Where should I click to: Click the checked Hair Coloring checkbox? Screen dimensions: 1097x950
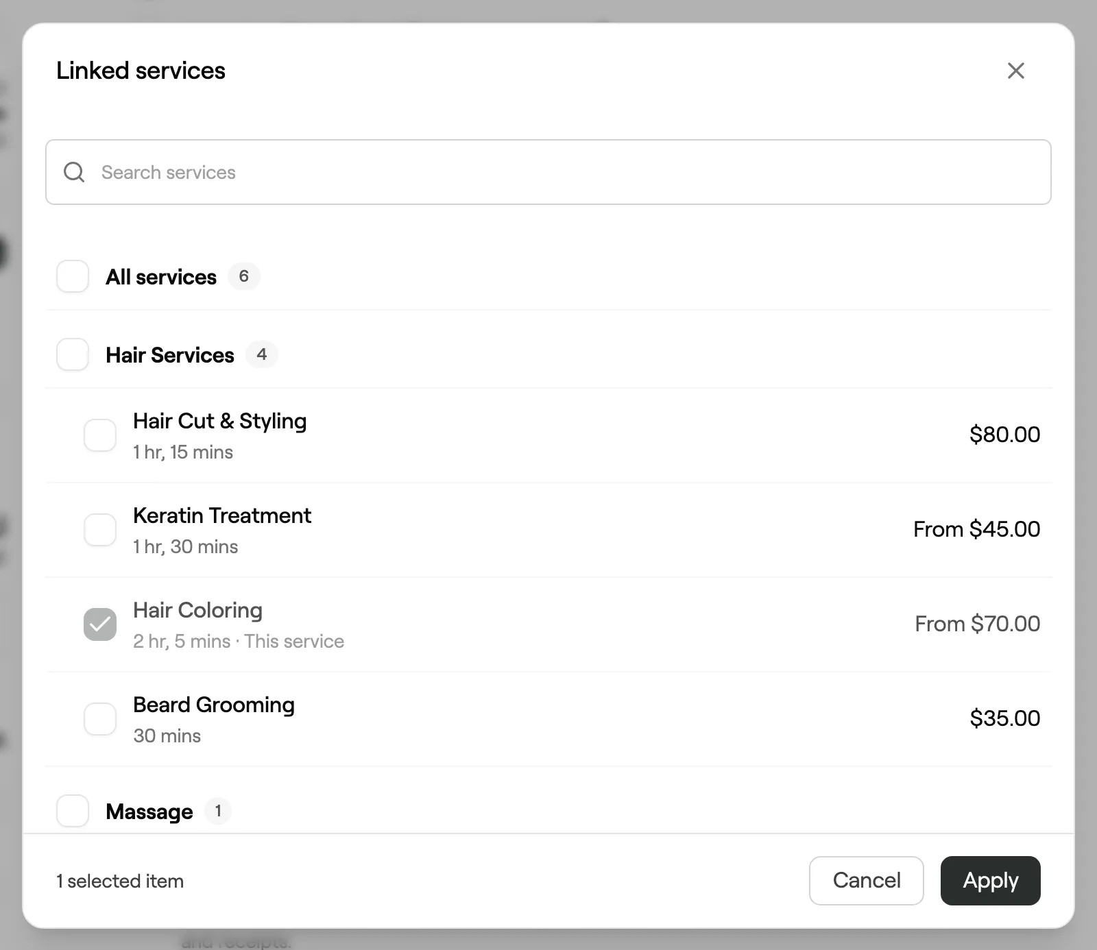[100, 624]
